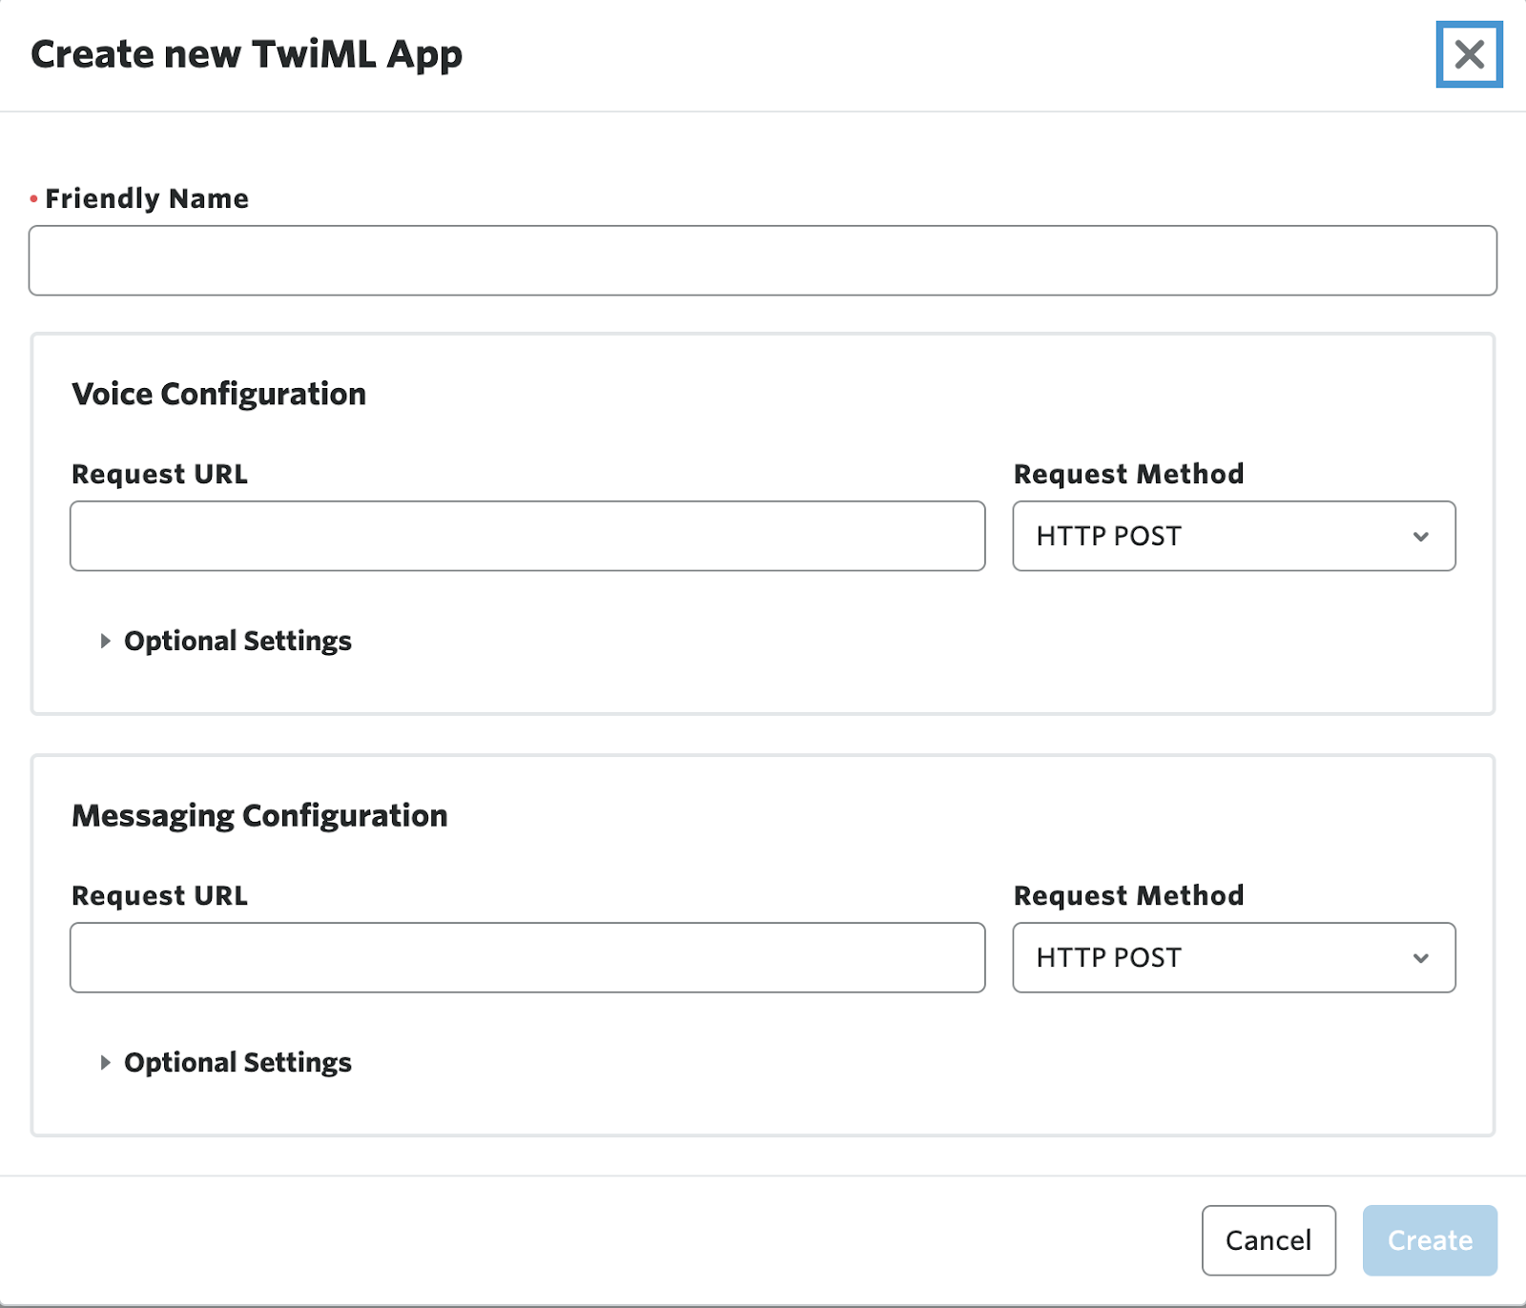Image resolution: width=1526 pixels, height=1308 pixels.
Task: Click the Messaging Configuration Request URL field
Action: tap(527, 957)
